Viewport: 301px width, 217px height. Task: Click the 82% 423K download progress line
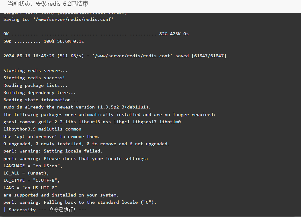click(x=96, y=34)
